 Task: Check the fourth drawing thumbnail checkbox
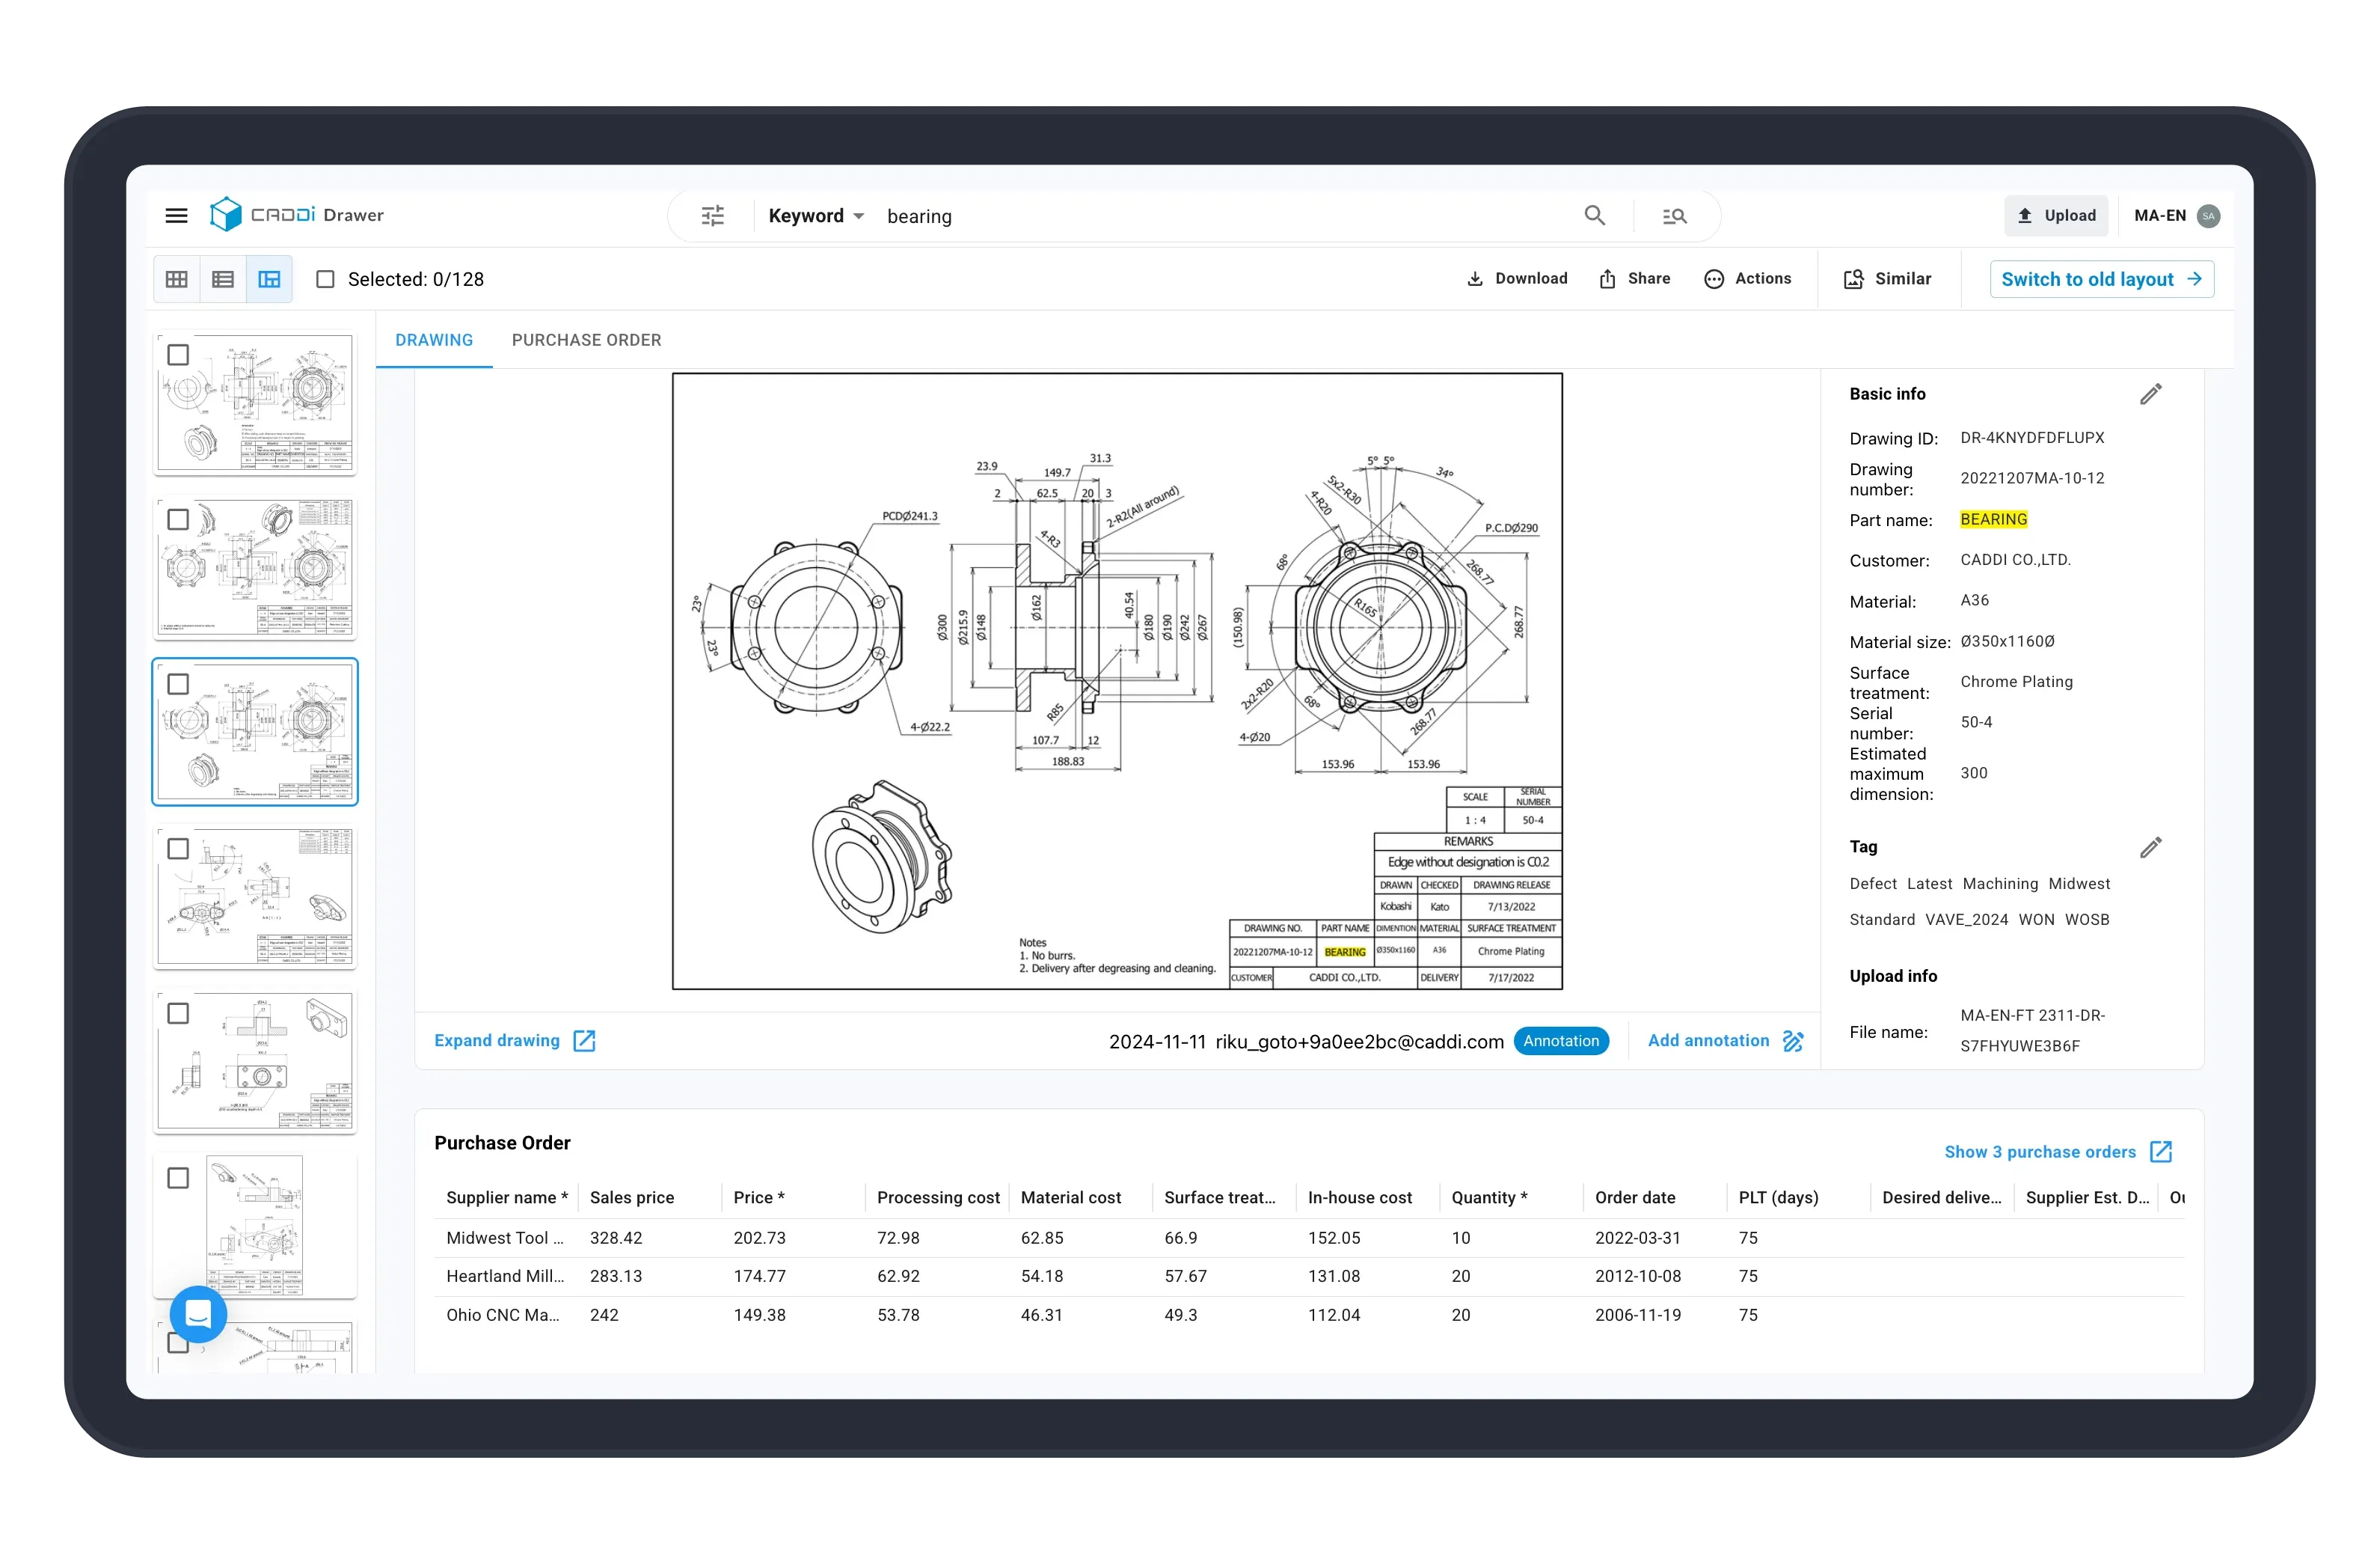coord(178,849)
